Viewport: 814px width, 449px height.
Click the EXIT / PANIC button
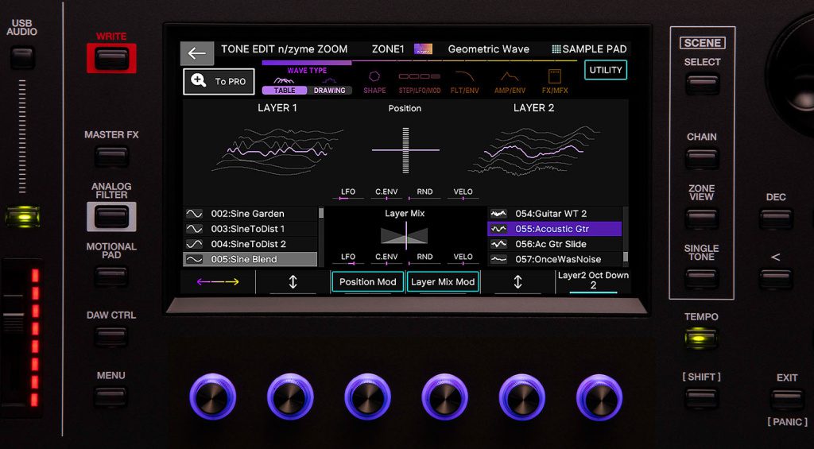click(x=787, y=401)
